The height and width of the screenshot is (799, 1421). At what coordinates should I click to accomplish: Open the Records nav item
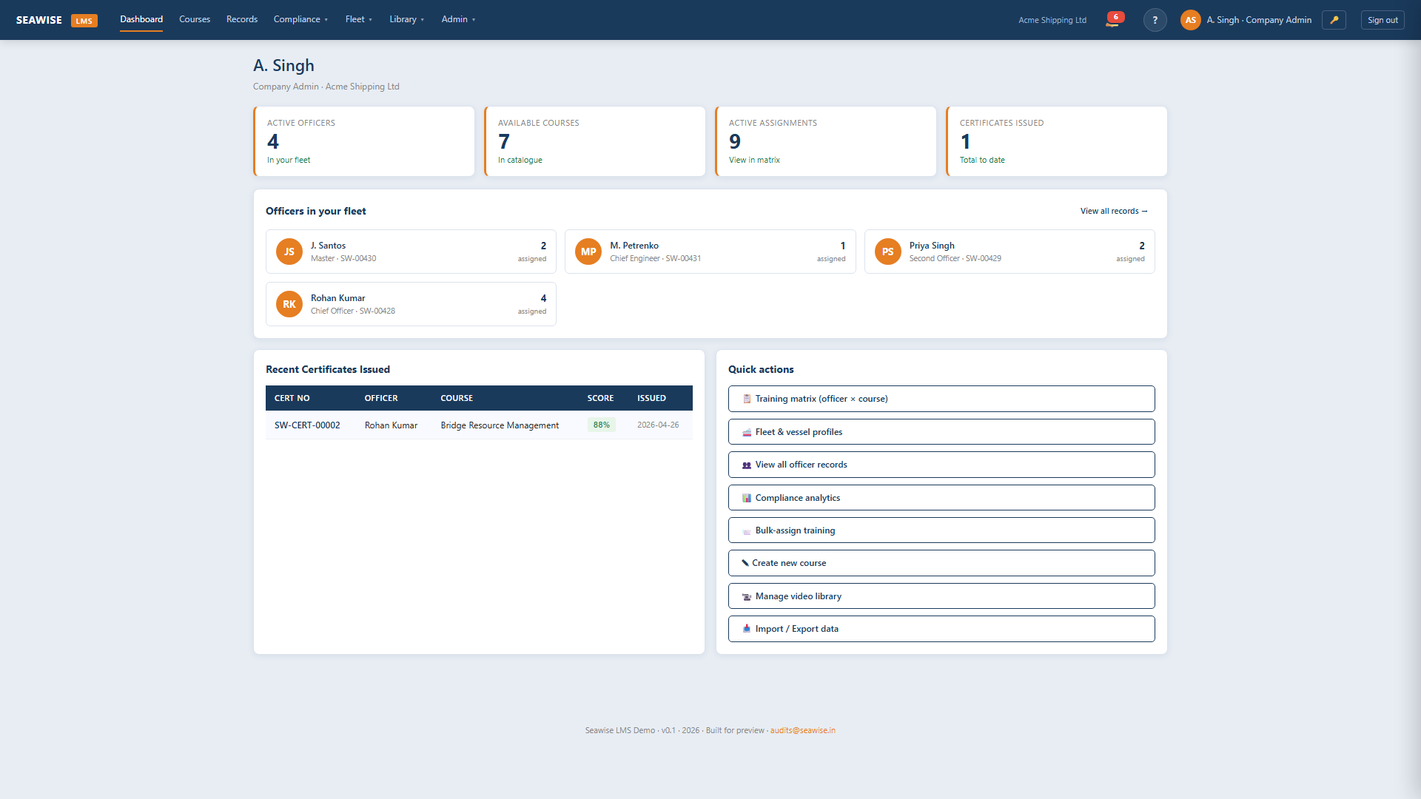242,19
